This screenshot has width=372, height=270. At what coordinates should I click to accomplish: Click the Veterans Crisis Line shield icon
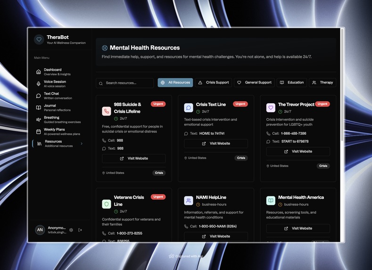(x=107, y=204)
